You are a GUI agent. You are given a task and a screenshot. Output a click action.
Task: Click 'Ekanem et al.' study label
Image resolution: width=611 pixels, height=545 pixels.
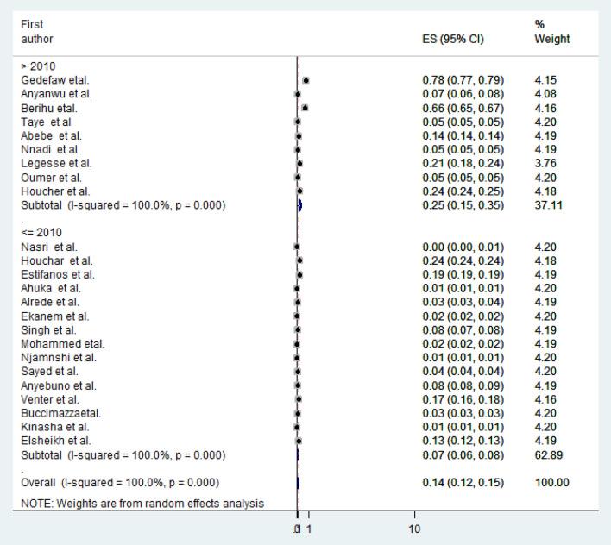55,316
